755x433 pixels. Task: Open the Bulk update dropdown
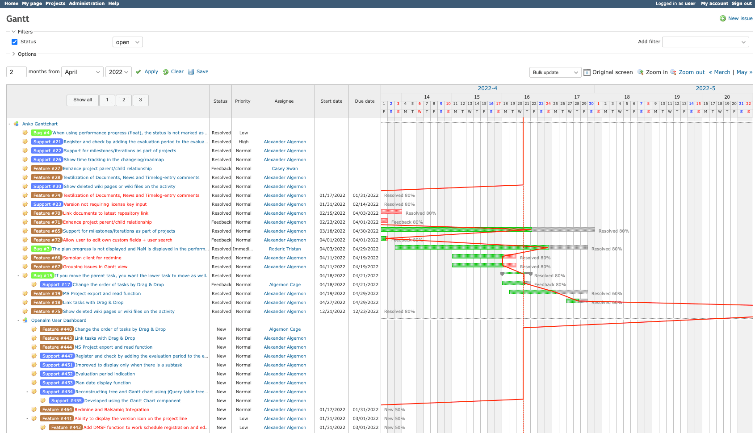click(555, 72)
